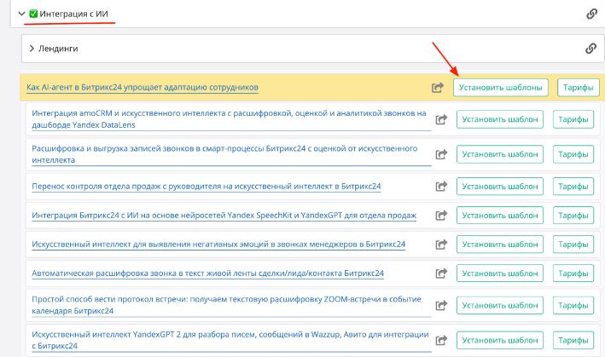
Task: Click link icon in Лендинги row
Action: tap(590, 49)
